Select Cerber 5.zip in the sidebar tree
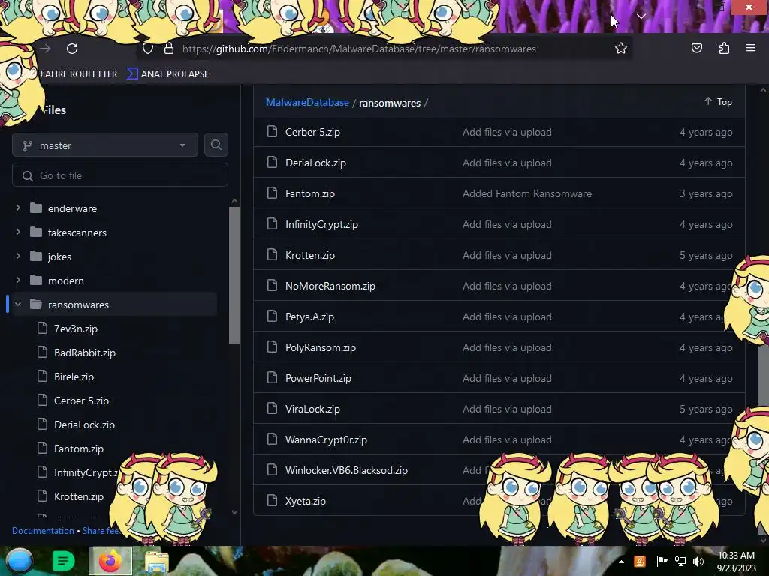The height and width of the screenshot is (576, 769). 81,400
